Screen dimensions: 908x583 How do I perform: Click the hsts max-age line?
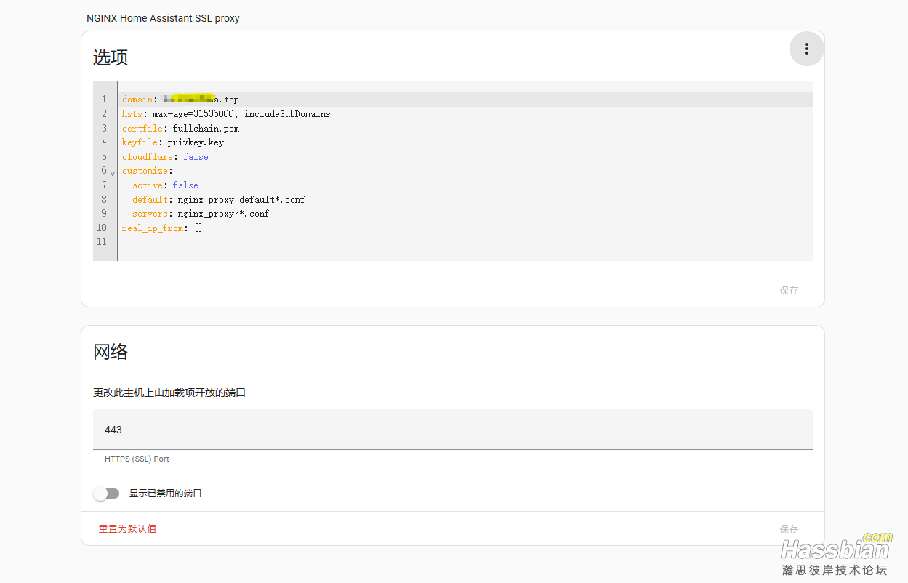pyautogui.click(x=226, y=114)
